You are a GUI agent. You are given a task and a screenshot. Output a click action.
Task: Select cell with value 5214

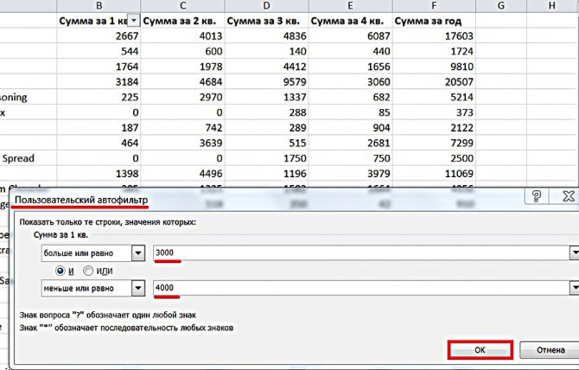[434, 97]
